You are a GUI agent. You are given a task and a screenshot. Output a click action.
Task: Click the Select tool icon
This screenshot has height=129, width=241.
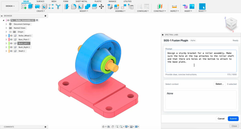click(x=202, y=6)
